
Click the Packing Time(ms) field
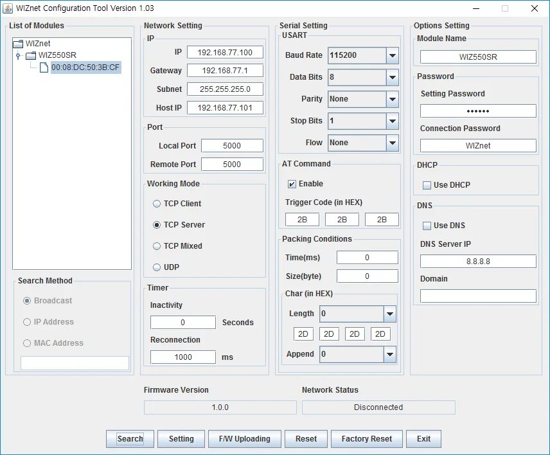pos(368,258)
